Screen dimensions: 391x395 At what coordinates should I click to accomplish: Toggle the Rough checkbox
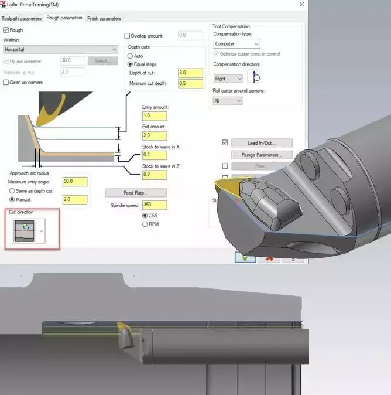(x=6, y=30)
